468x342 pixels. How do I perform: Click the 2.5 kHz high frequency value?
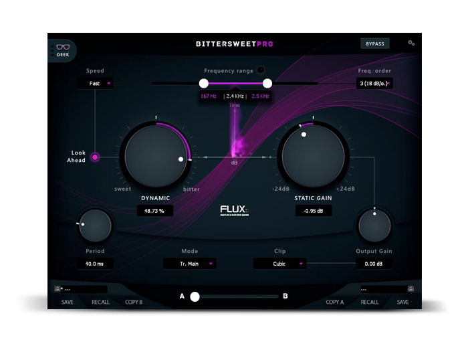click(260, 96)
